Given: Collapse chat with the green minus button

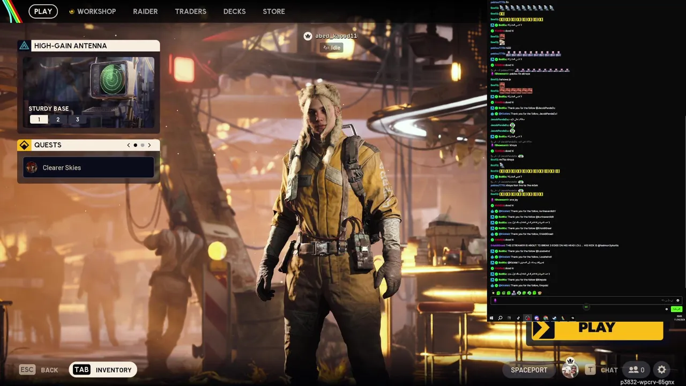Looking at the screenshot, I should pos(586,307).
